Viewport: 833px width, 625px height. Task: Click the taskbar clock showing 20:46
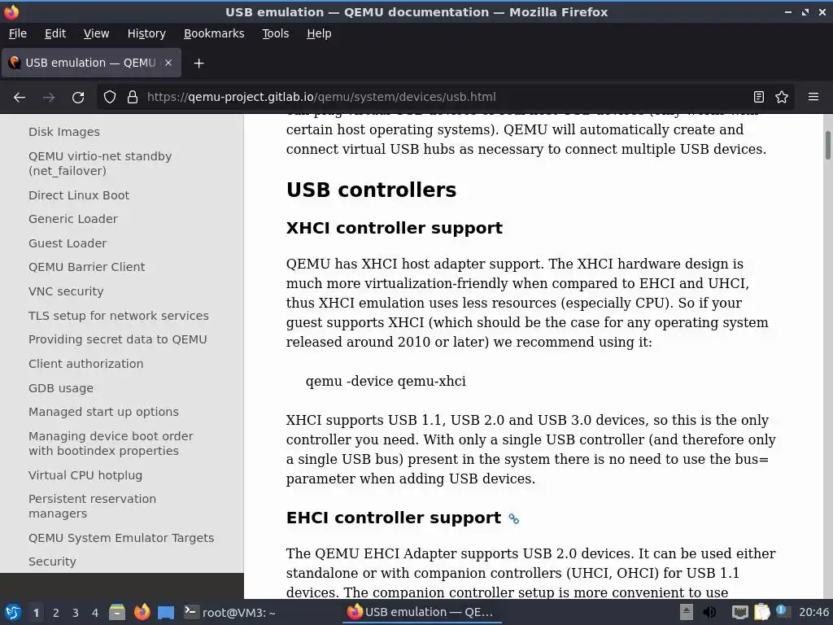click(x=813, y=612)
